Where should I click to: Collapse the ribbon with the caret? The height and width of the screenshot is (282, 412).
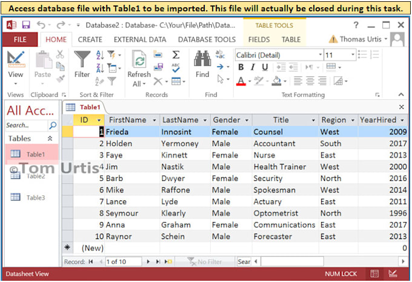(x=401, y=94)
